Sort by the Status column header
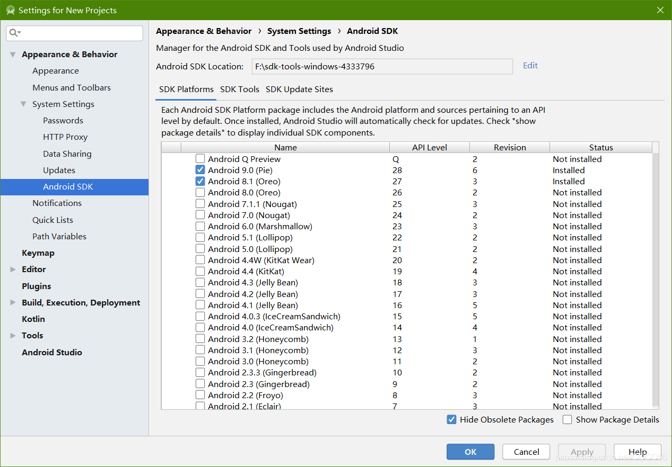Image resolution: width=672 pixels, height=467 pixels. click(601, 148)
